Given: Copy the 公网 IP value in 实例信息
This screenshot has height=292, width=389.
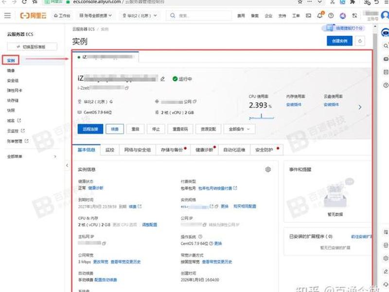Looking at the screenshot, I should (204, 225).
